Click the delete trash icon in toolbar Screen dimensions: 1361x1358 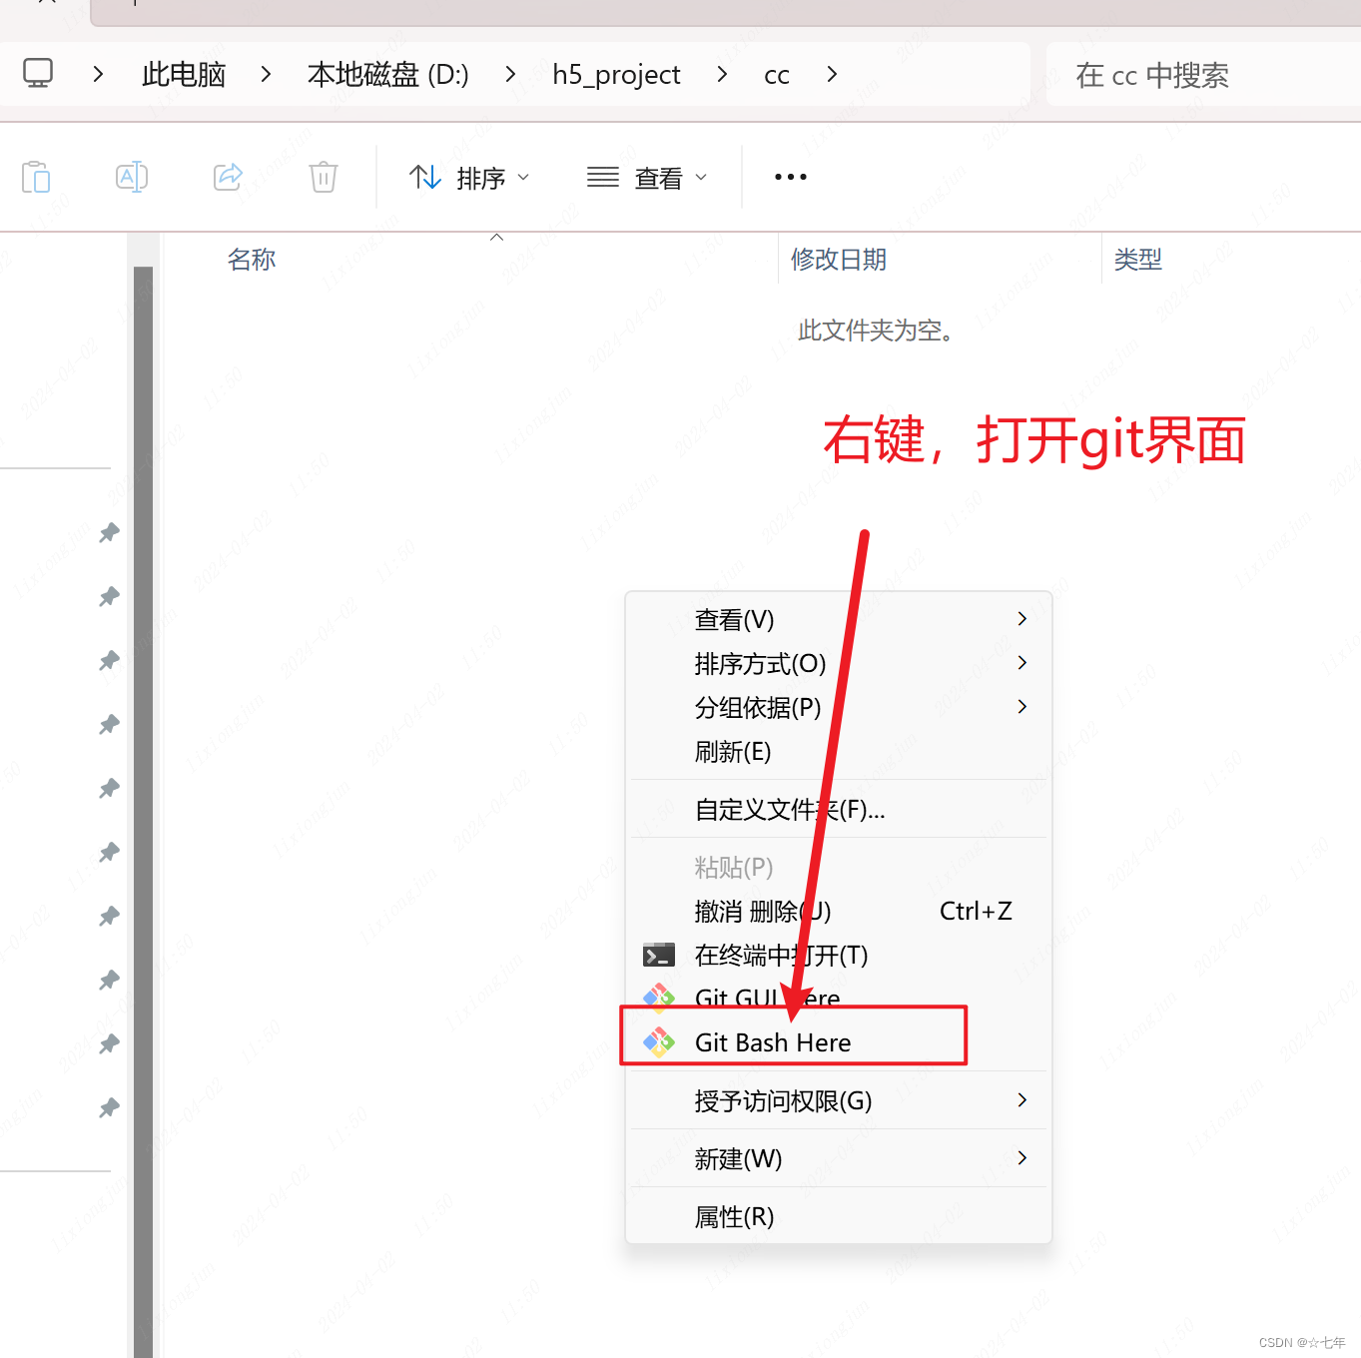click(x=324, y=178)
